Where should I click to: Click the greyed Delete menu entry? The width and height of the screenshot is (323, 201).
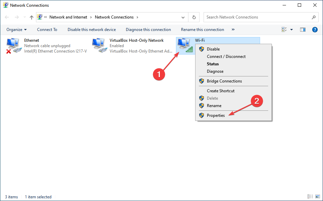coord(234,98)
